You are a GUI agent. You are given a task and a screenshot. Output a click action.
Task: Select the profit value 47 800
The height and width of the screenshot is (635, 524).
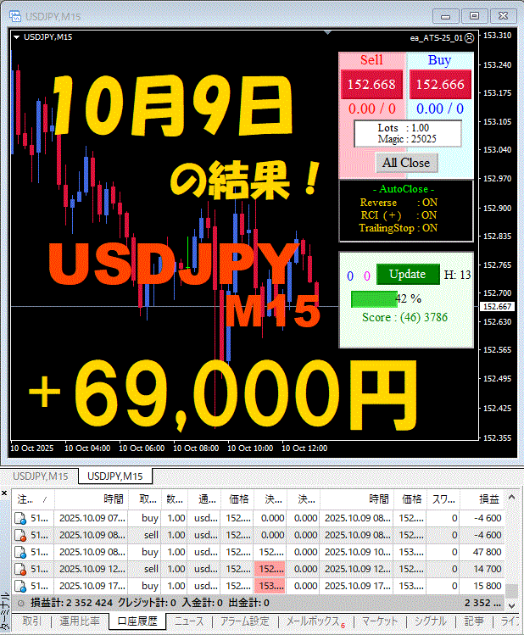coord(488,552)
